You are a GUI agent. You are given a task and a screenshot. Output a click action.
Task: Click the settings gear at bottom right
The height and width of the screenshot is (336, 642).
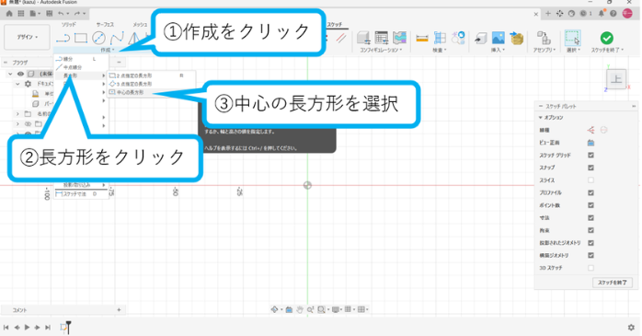(x=631, y=328)
